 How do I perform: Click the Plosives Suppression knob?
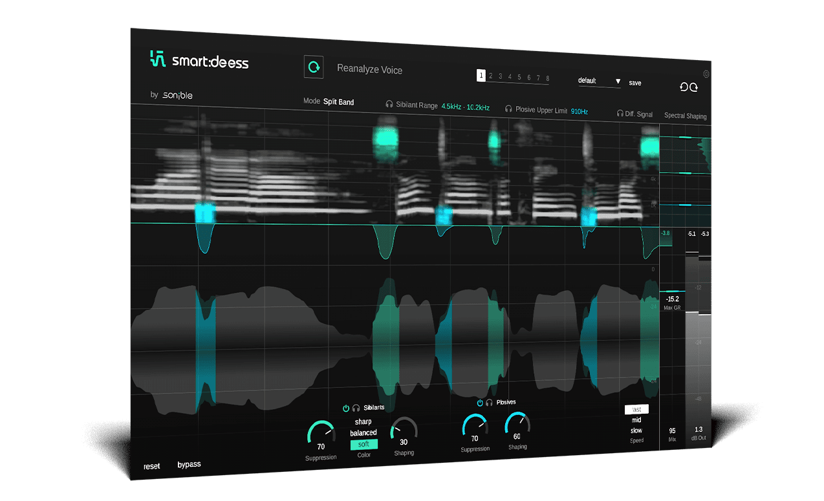pyautogui.click(x=475, y=427)
